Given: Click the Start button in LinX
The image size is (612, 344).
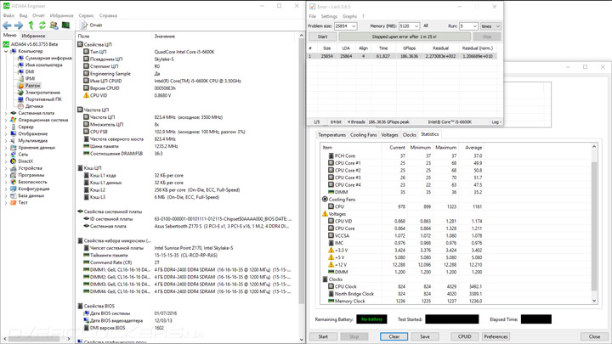Looking at the screenshot, I should 322,37.
